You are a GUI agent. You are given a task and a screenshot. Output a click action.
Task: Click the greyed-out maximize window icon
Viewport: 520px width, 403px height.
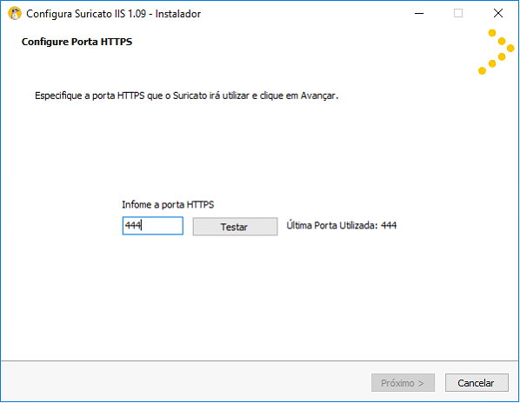click(x=458, y=14)
